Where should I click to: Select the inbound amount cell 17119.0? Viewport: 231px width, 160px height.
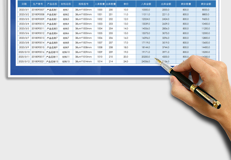click(146, 43)
